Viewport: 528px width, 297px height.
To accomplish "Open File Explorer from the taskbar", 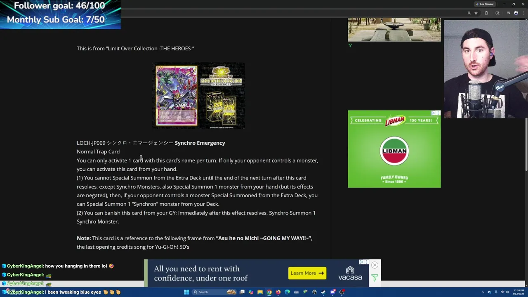I will pyautogui.click(x=260, y=292).
